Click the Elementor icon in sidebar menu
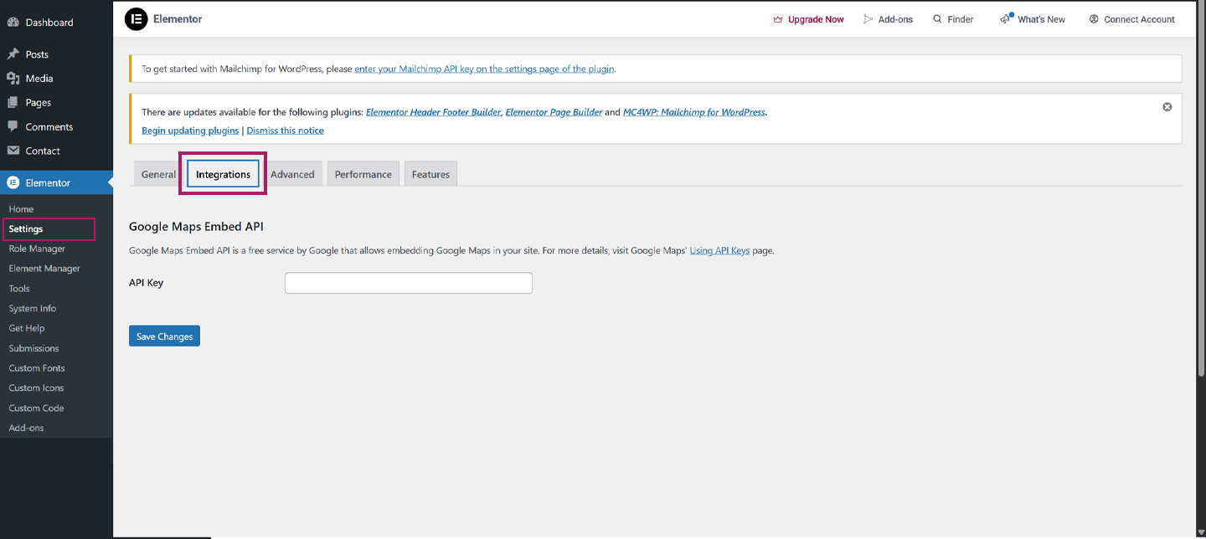This screenshot has height=539, width=1206. coord(13,182)
